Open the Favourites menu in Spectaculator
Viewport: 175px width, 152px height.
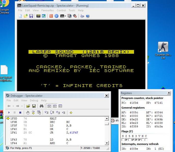48,10
